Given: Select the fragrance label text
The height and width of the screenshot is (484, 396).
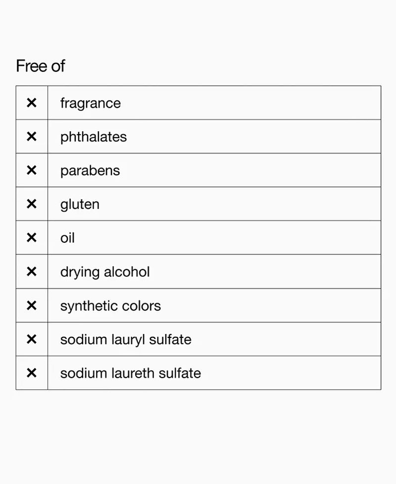Looking at the screenshot, I should 91,104.
